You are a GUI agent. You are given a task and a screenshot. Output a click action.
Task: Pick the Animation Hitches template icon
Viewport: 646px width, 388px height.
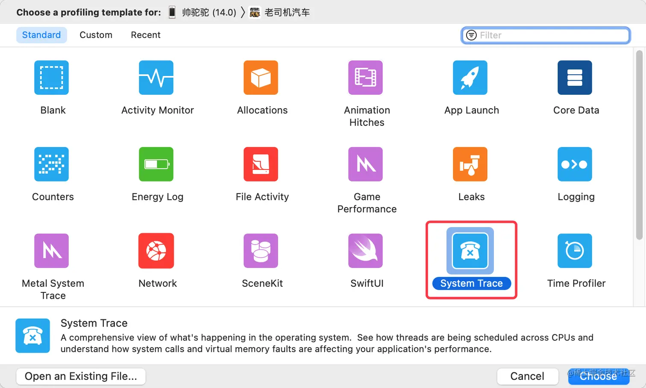click(x=365, y=77)
